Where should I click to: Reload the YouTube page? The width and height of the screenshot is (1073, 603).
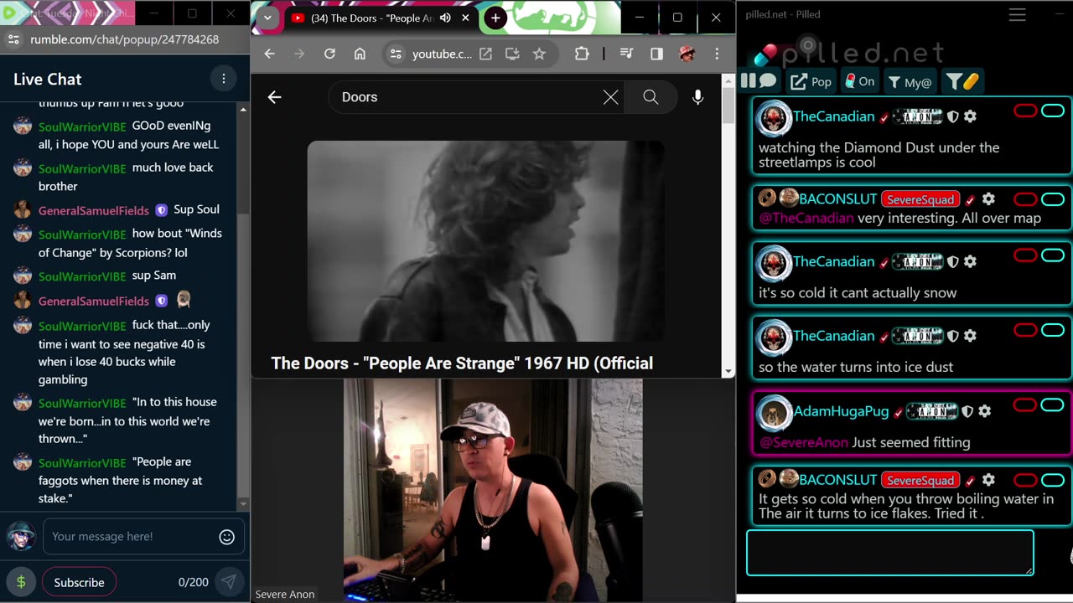point(329,54)
